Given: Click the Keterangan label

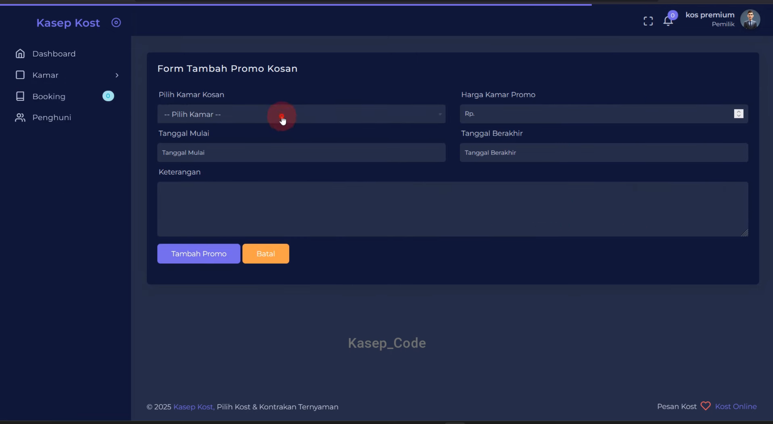Looking at the screenshot, I should point(180,172).
